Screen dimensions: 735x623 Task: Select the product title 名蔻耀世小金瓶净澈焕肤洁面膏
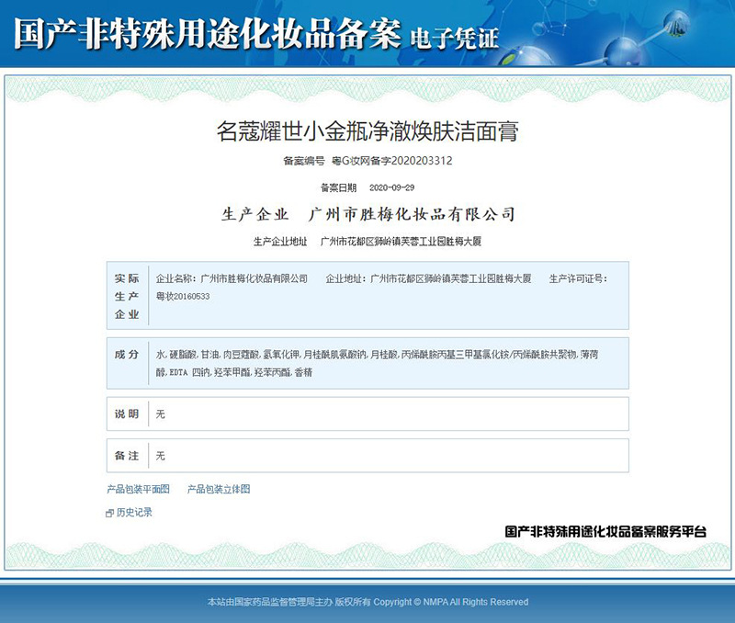click(x=367, y=130)
